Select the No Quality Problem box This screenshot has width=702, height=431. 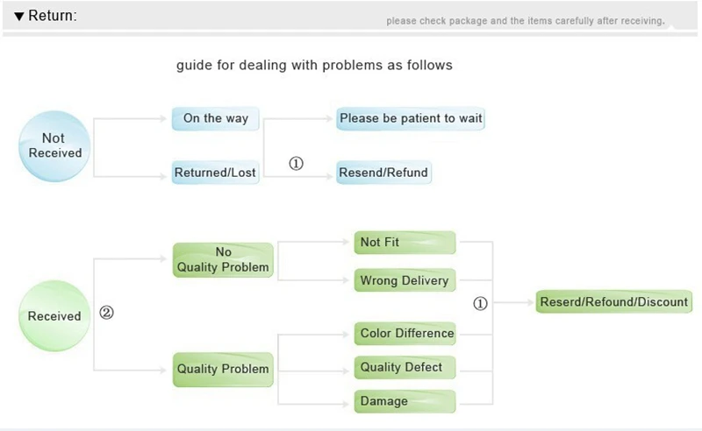coord(223,260)
